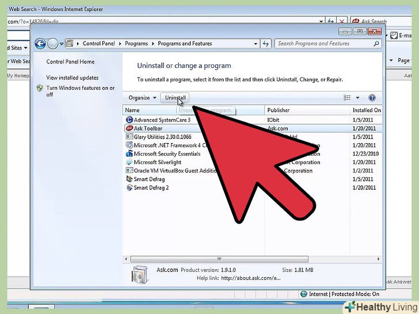This screenshot has height=314, width=419.
Task: Click the Ask logo icon in Internet Explorer search
Action: pyautogui.click(x=356, y=21)
